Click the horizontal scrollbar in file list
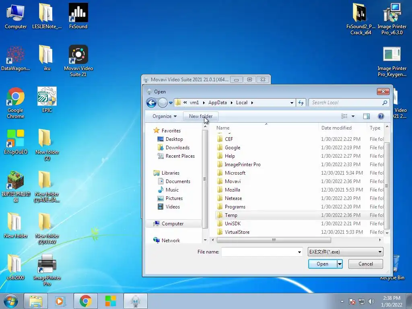 tap(274, 240)
